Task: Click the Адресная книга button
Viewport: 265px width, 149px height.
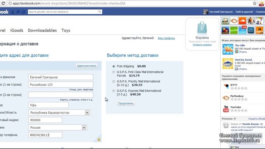Action: [87, 66]
